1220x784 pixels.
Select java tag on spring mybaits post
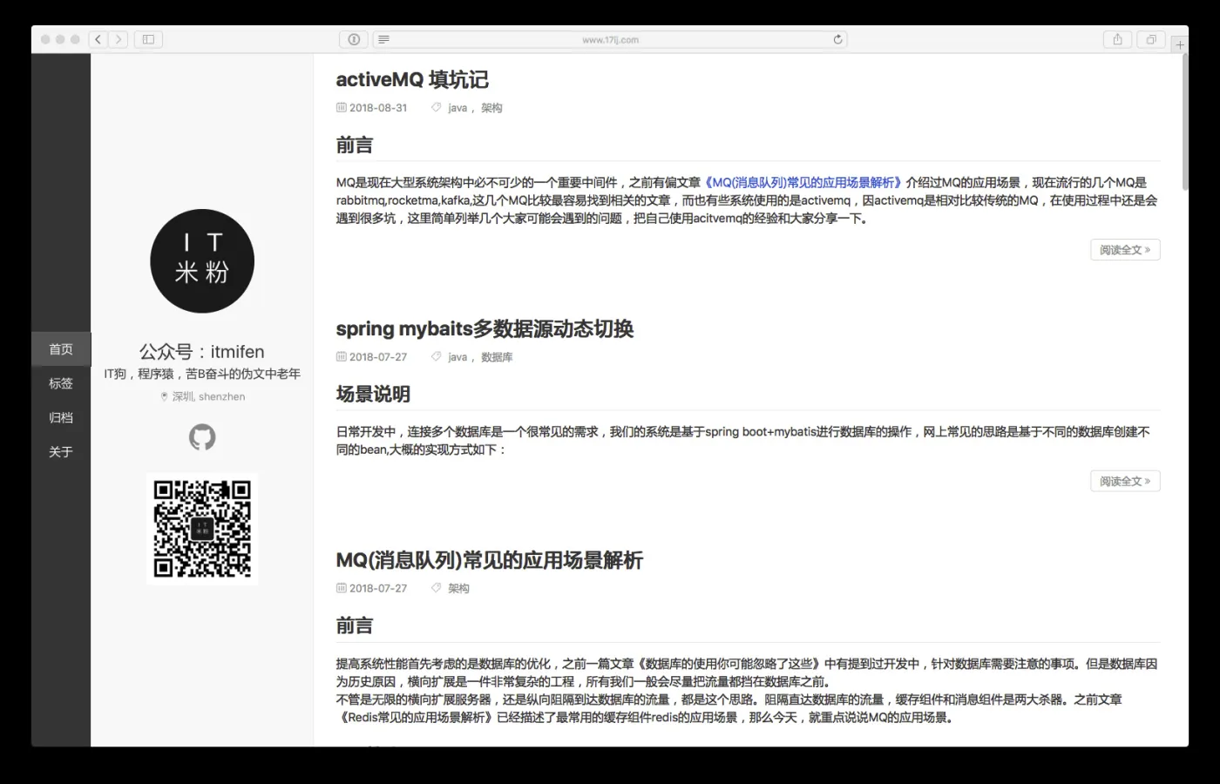point(457,357)
